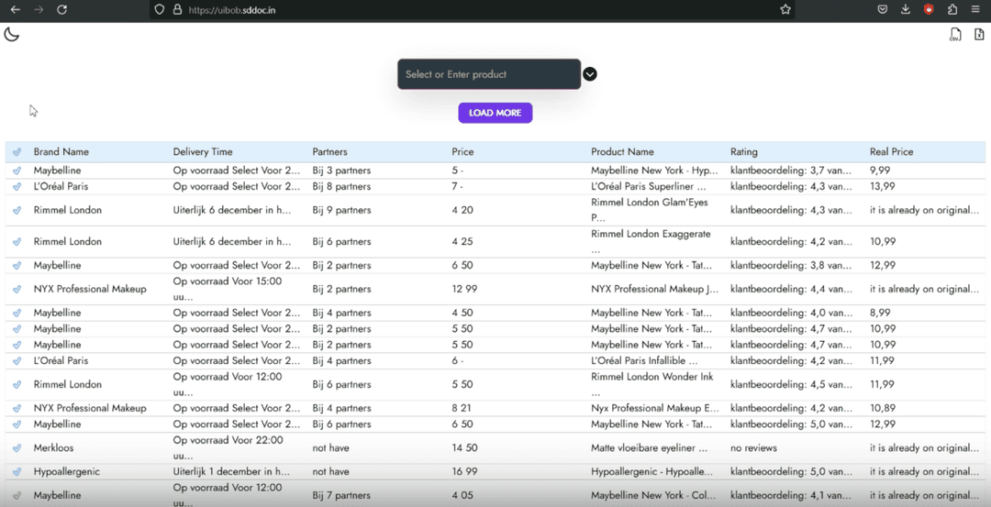Screen dimensions: 991x507
Task: Open the browser hamburger menu
Action: tap(975, 9)
